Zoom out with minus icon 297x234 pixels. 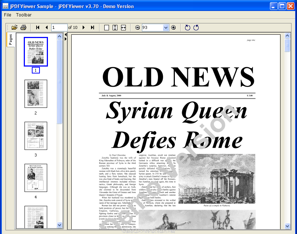click(x=138, y=28)
